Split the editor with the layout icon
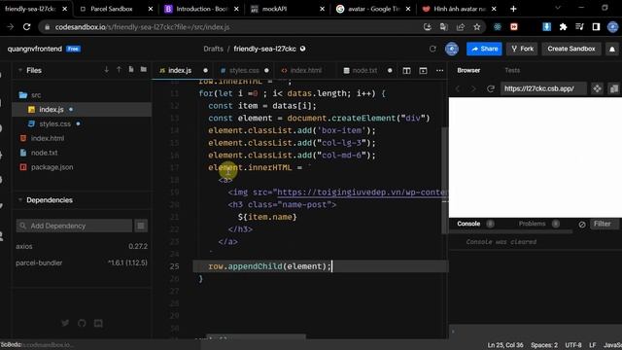622x350 pixels. pos(406,70)
